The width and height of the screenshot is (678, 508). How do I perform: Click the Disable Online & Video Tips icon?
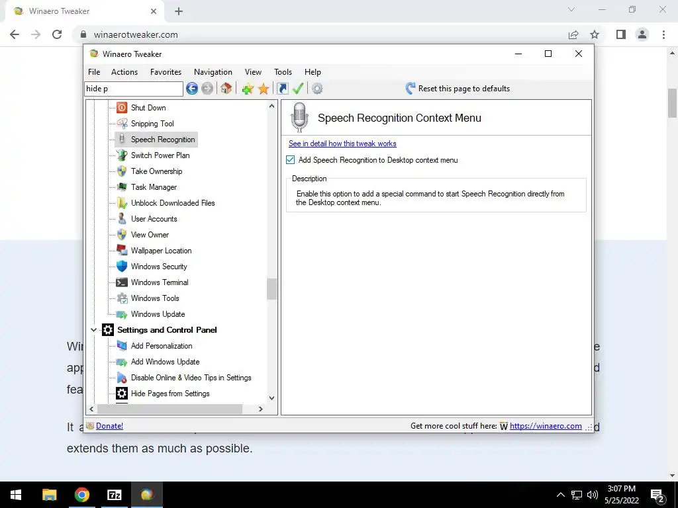[x=122, y=378]
